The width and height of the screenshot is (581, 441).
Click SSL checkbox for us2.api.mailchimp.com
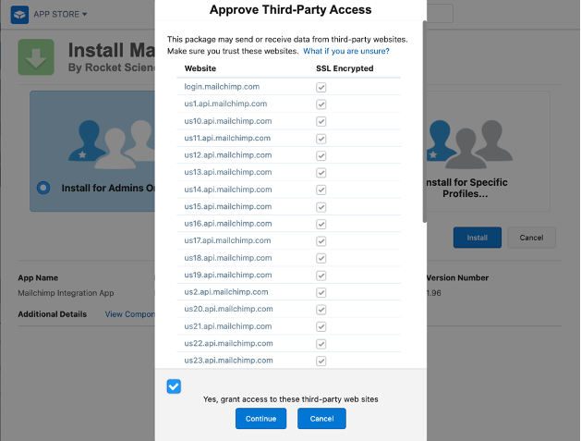(x=321, y=293)
